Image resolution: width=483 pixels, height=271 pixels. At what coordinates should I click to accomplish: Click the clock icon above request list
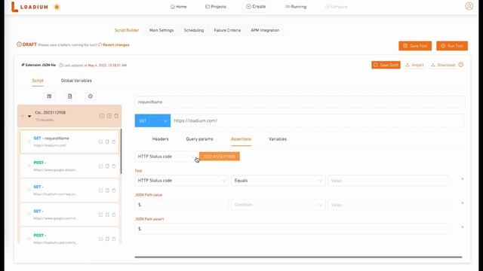tap(91, 96)
